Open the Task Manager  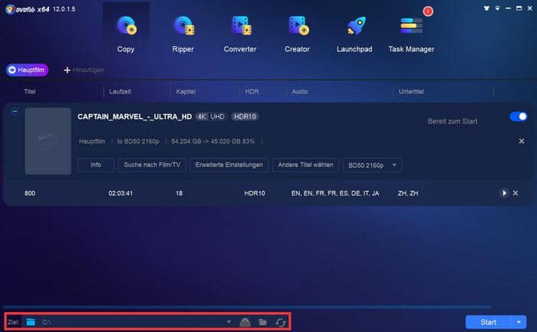click(411, 34)
